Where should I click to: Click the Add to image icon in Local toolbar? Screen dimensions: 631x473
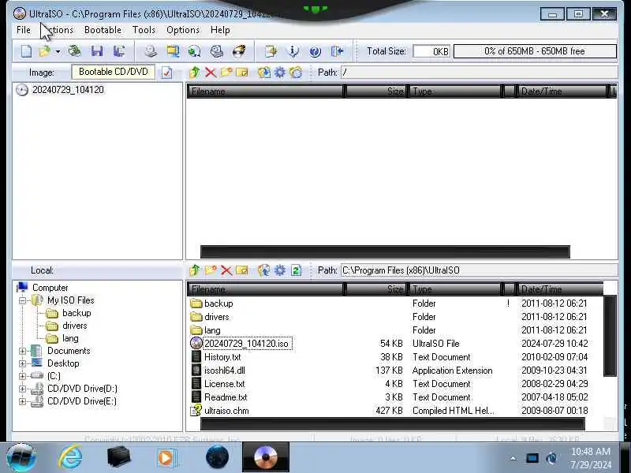coord(264,270)
